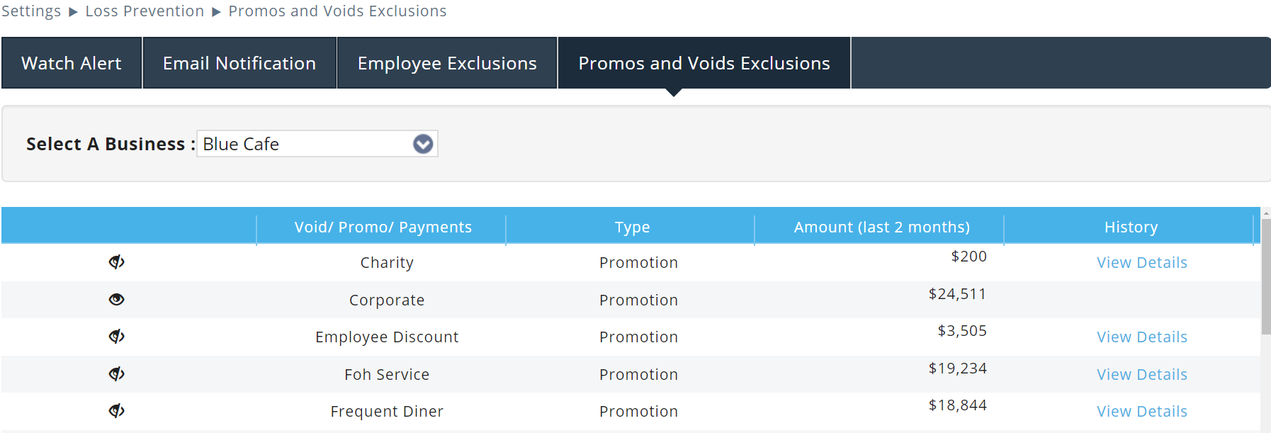Toggle the eye icon for Charity
The image size is (1271, 433).
tap(117, 262)
